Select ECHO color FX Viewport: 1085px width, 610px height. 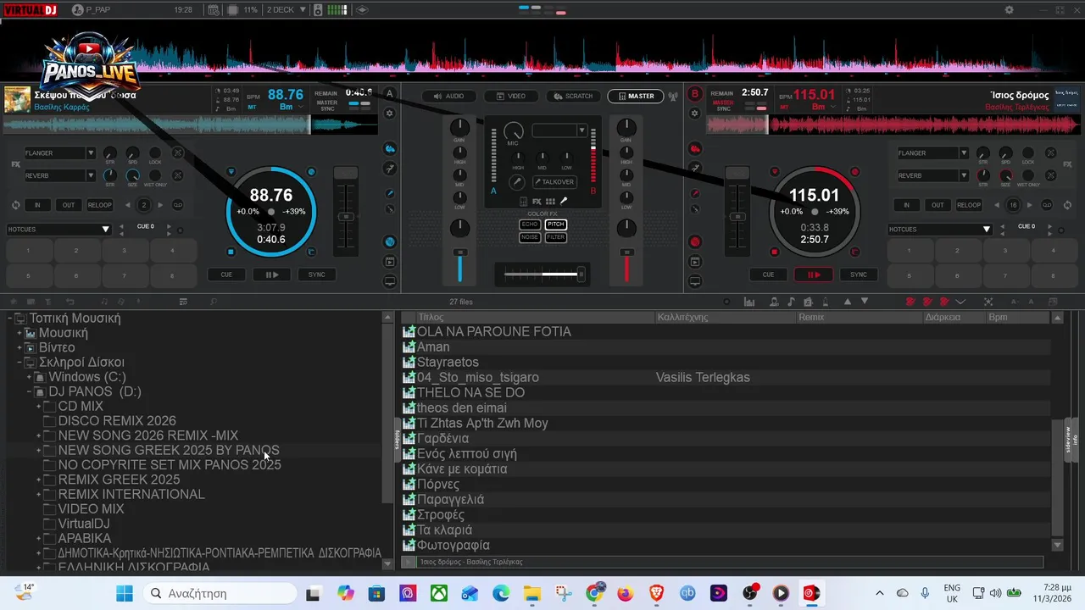coord(530,225)
